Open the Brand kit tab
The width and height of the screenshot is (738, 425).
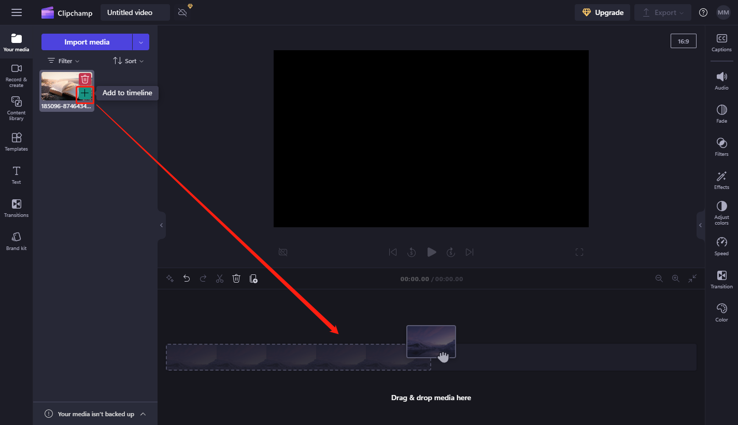click(x=16, y=241)
